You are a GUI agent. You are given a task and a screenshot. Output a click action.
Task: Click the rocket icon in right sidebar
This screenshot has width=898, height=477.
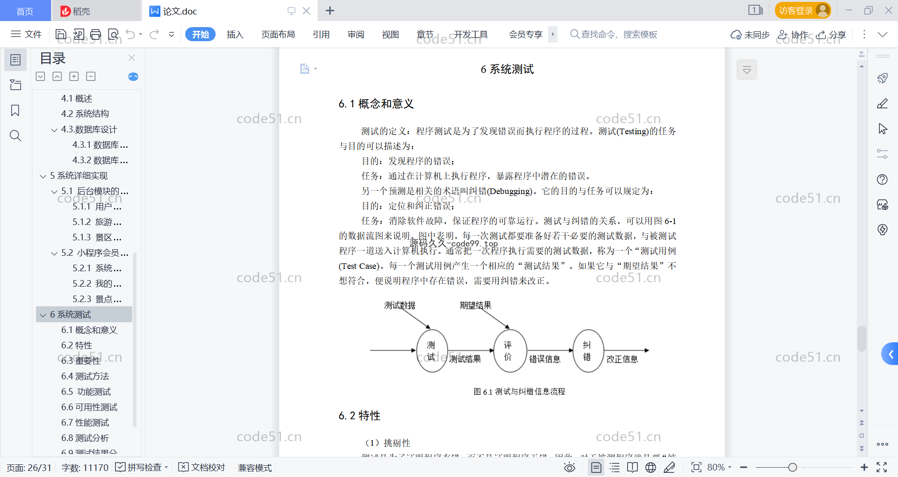[882, 78]
